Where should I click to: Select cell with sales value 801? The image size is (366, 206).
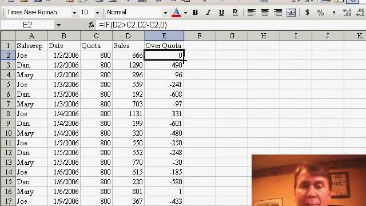point(128,192)
